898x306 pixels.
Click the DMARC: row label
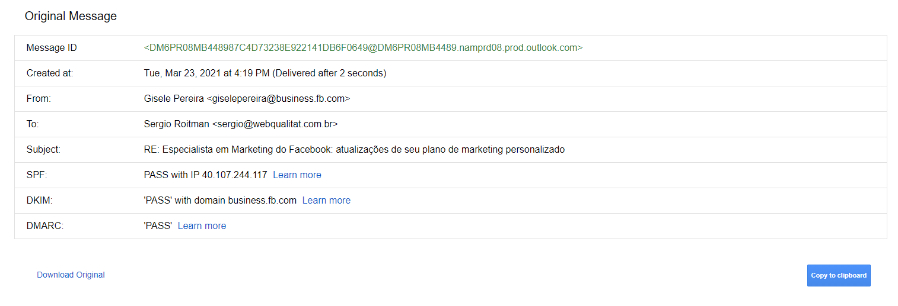click(44, 226)
